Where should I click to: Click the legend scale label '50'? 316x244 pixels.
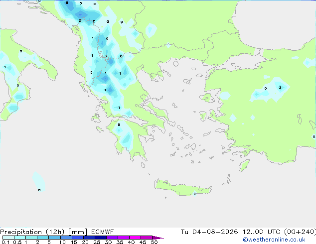pos(154,242)
